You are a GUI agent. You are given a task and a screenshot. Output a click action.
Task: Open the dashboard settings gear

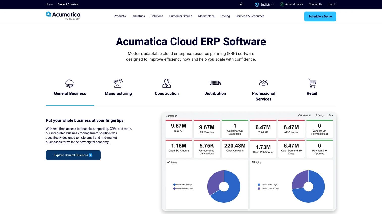[330, 115]
